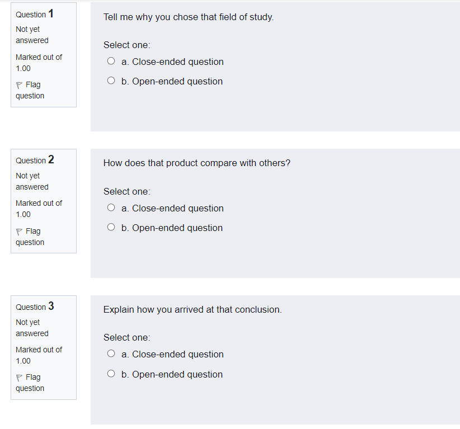Select "Open-ended question" for Question 2
The height and width of the screenshot is (429, 460).
pos(111,227)
